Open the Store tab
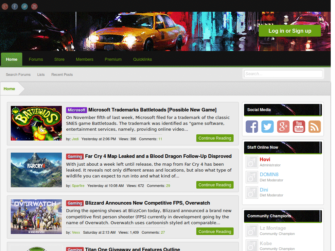335x251 pixels. pyautogui.click(x=60, y=59)
